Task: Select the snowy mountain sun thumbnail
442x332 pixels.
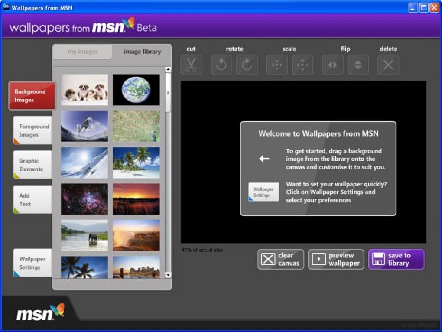Action: click(x=84, y=163)
